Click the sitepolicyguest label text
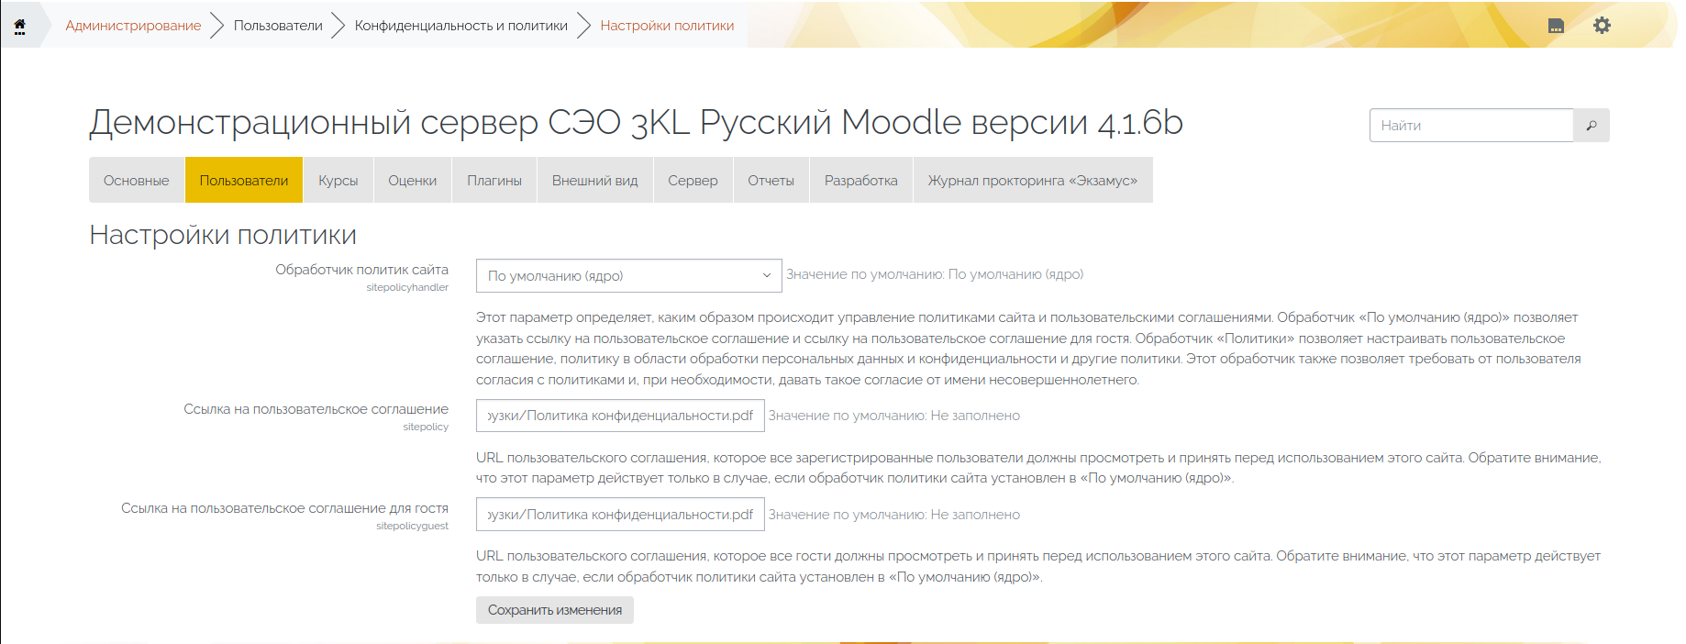The width and height of the screenshot is (1686, 644). 412,526
